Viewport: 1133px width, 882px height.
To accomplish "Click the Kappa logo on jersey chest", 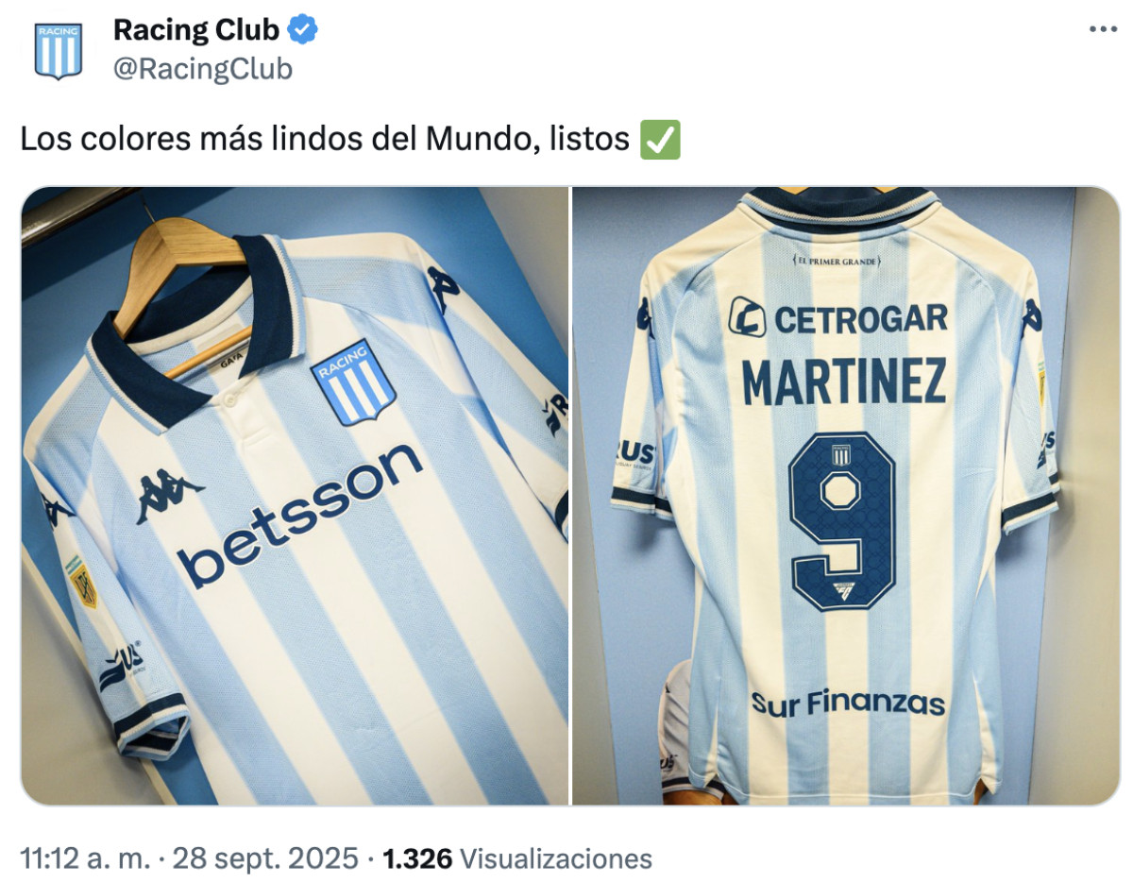I will tap(169, 497).
